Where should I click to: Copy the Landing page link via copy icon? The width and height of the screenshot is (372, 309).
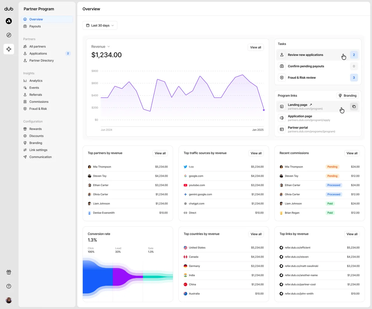pos(354,106)
